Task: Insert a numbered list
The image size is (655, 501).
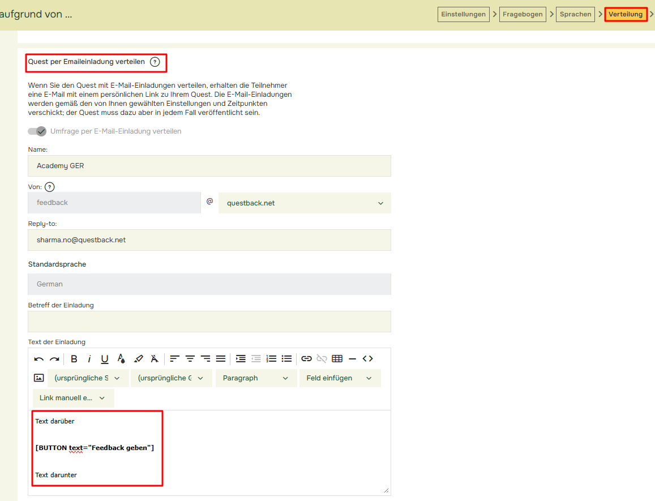Action: pos(272,359)
